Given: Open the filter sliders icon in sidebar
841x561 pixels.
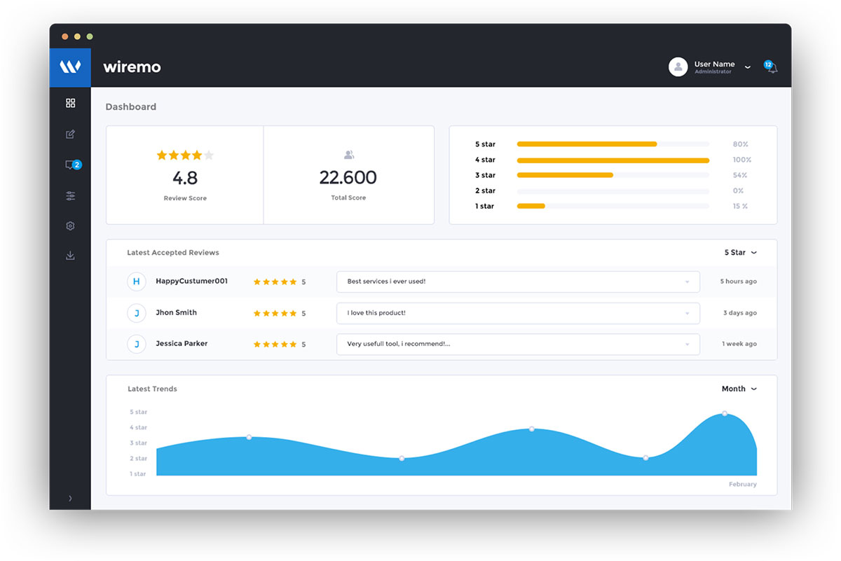Looking at the screenshot, I should coord(70,195).
